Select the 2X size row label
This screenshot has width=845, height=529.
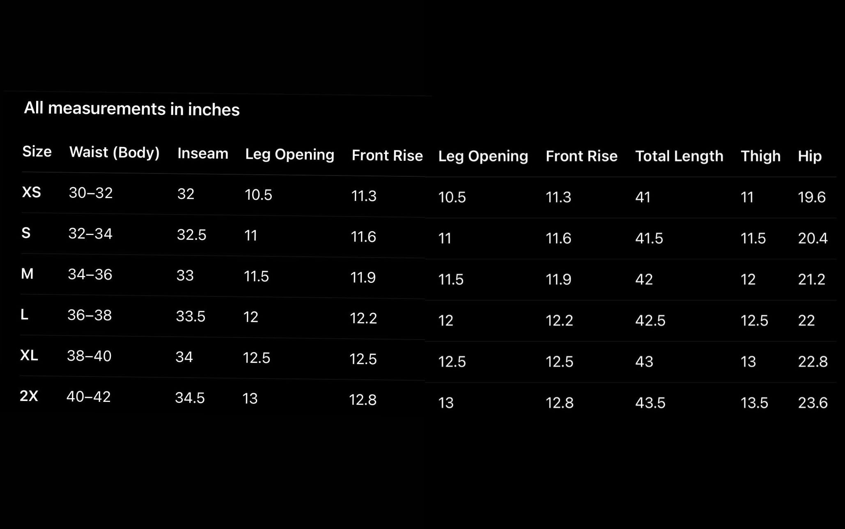29,396
